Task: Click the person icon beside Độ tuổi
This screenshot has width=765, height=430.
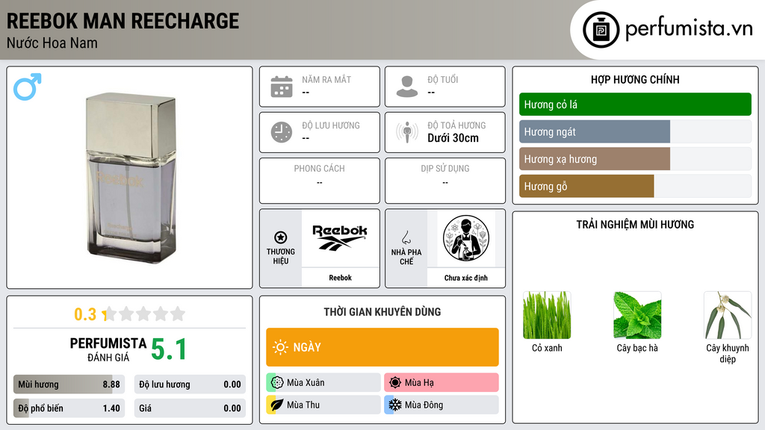Action: [407, 87]
